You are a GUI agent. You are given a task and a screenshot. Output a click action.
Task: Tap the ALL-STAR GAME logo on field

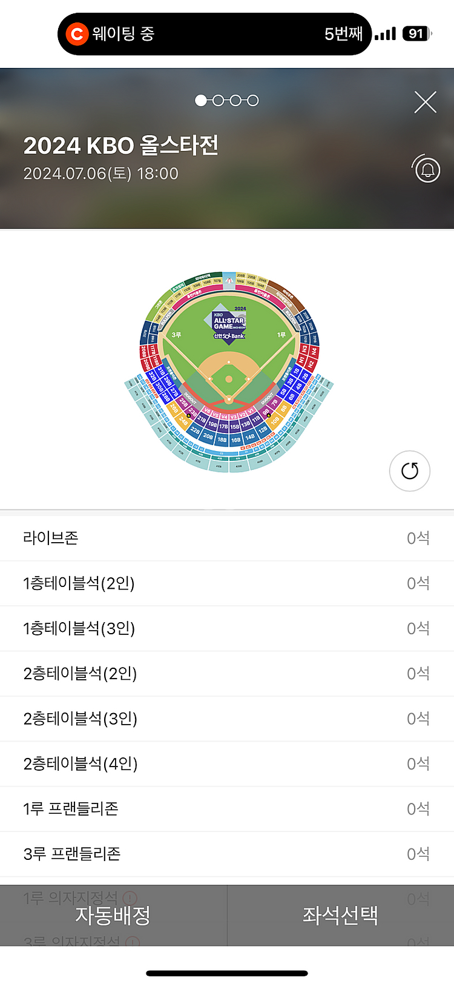point(229,326)
